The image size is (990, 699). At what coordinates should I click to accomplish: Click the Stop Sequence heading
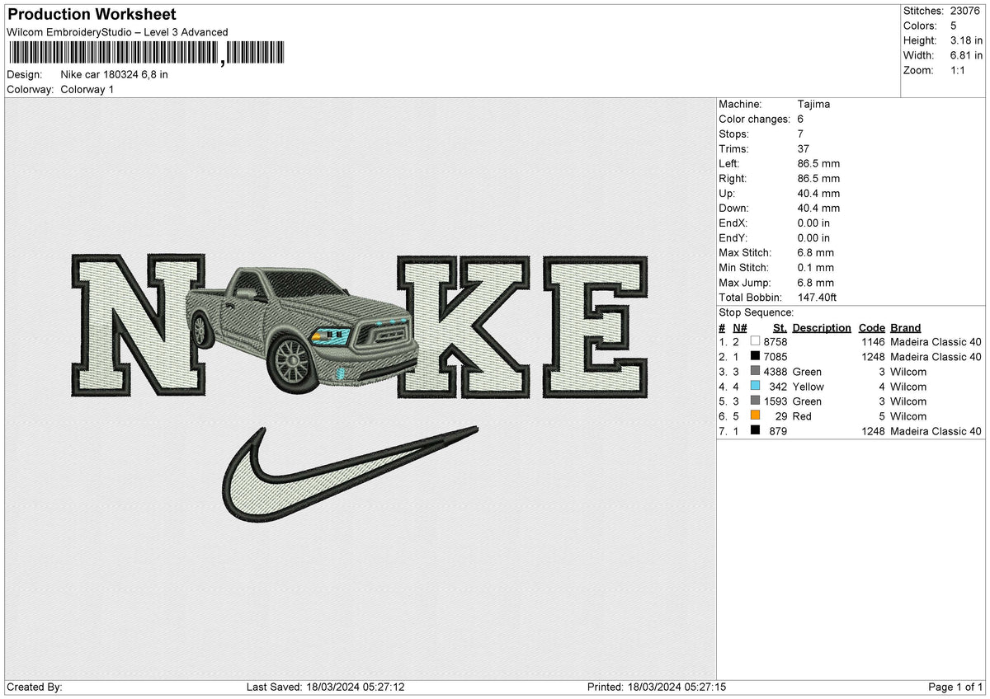(757, 312)
